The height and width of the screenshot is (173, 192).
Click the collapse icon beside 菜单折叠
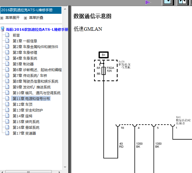[x=25, y=18]
